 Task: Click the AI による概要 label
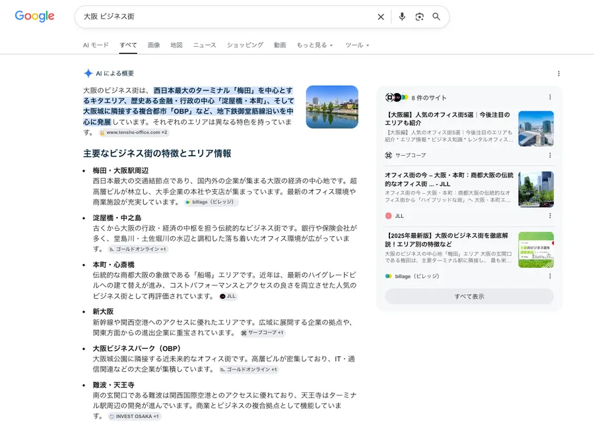(x=115, y=73)
